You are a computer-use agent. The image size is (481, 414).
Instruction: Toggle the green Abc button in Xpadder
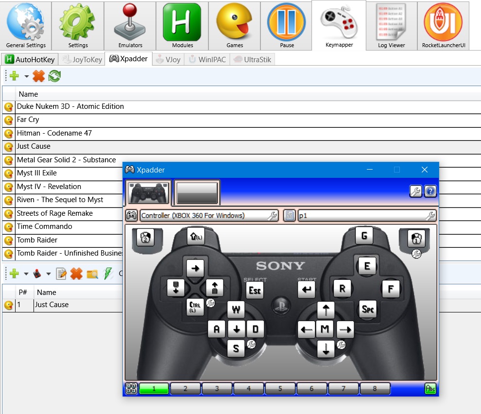pyautogui.click(x=430, y=388)
